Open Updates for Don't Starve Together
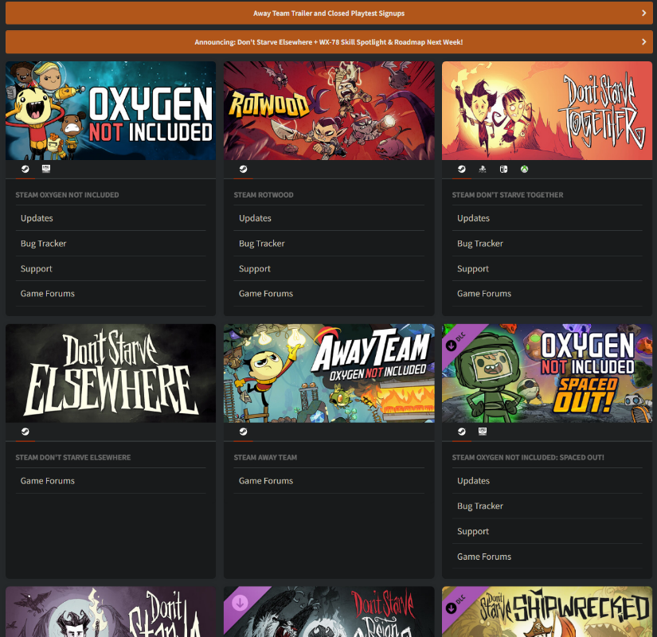The height and width of the screenshot is (637, 657). 547,218
